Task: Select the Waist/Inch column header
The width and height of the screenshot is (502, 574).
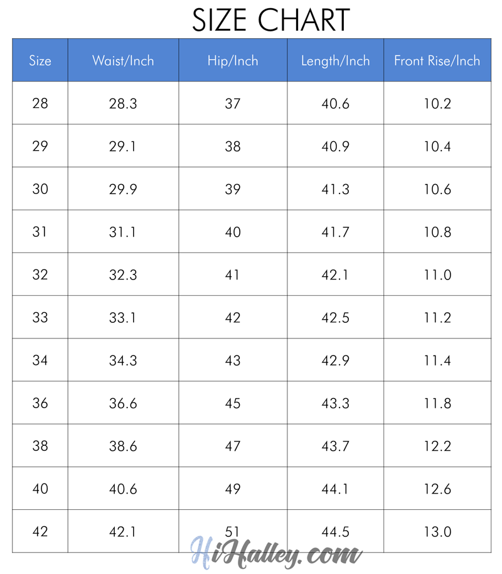Action: [x=123, y=61]
